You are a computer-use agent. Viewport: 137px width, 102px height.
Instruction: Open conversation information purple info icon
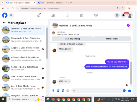128,25
